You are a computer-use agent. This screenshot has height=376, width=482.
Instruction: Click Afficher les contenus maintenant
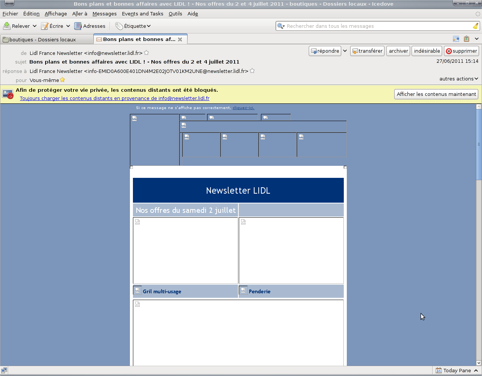point(436,94)
